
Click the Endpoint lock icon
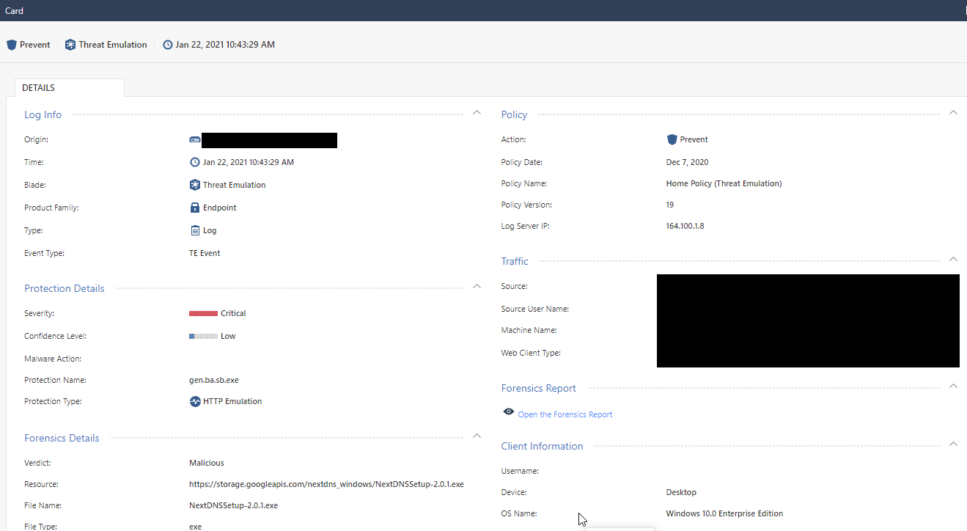[x=195, y=208]
